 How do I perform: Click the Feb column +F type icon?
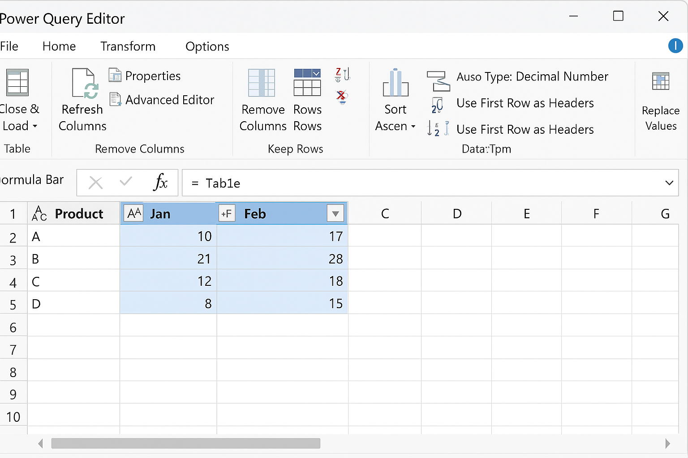[227, 213]
